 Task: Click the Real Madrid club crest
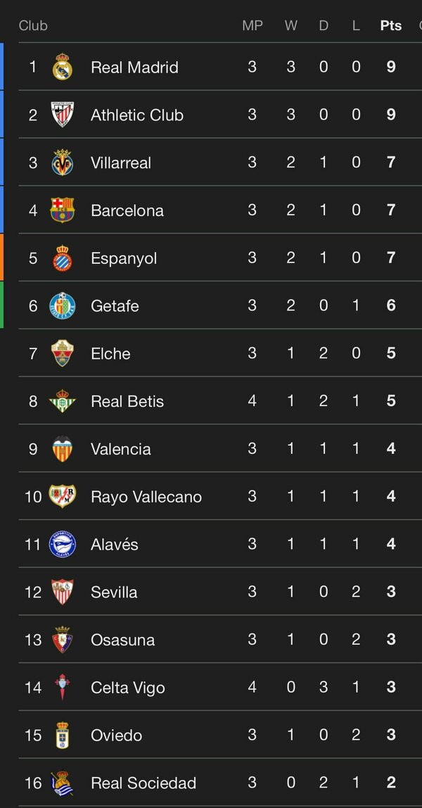pos(63,67)
